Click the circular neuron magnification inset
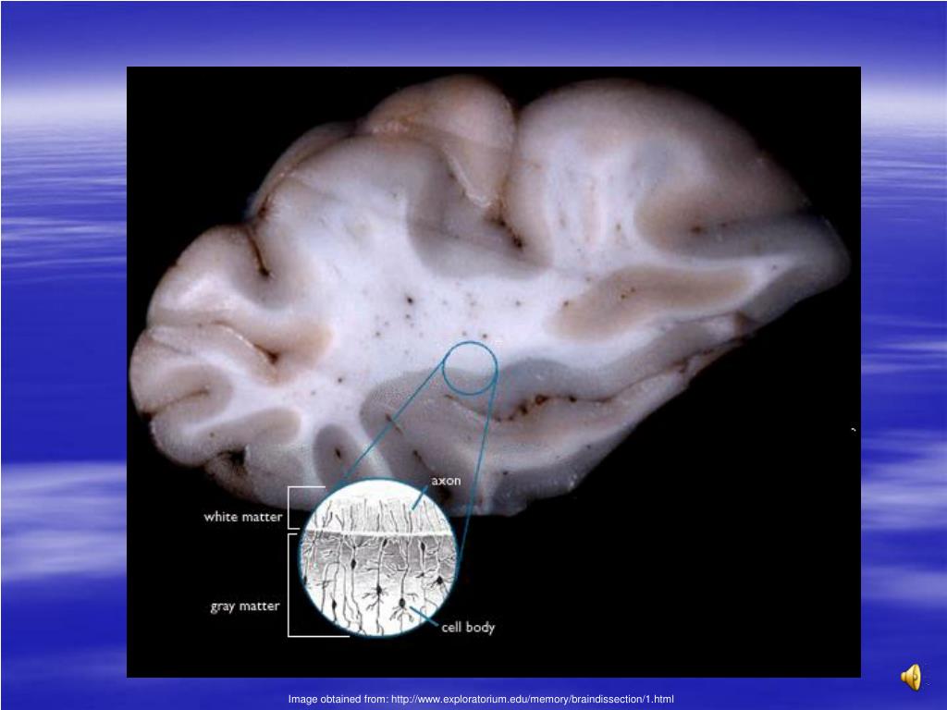Screen dimensions: 947x710 click(378, 557)
